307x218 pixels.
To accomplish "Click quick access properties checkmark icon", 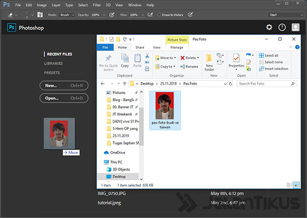I will click(111, 39).
